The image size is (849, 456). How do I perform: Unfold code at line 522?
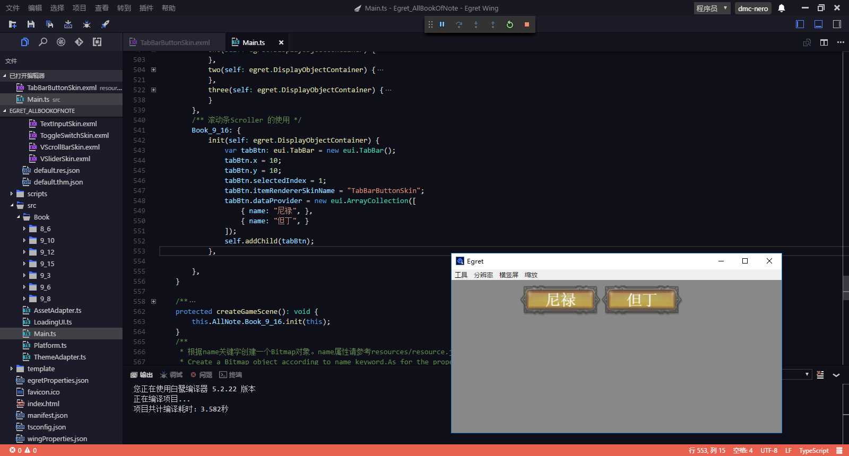tap(153, 90)
